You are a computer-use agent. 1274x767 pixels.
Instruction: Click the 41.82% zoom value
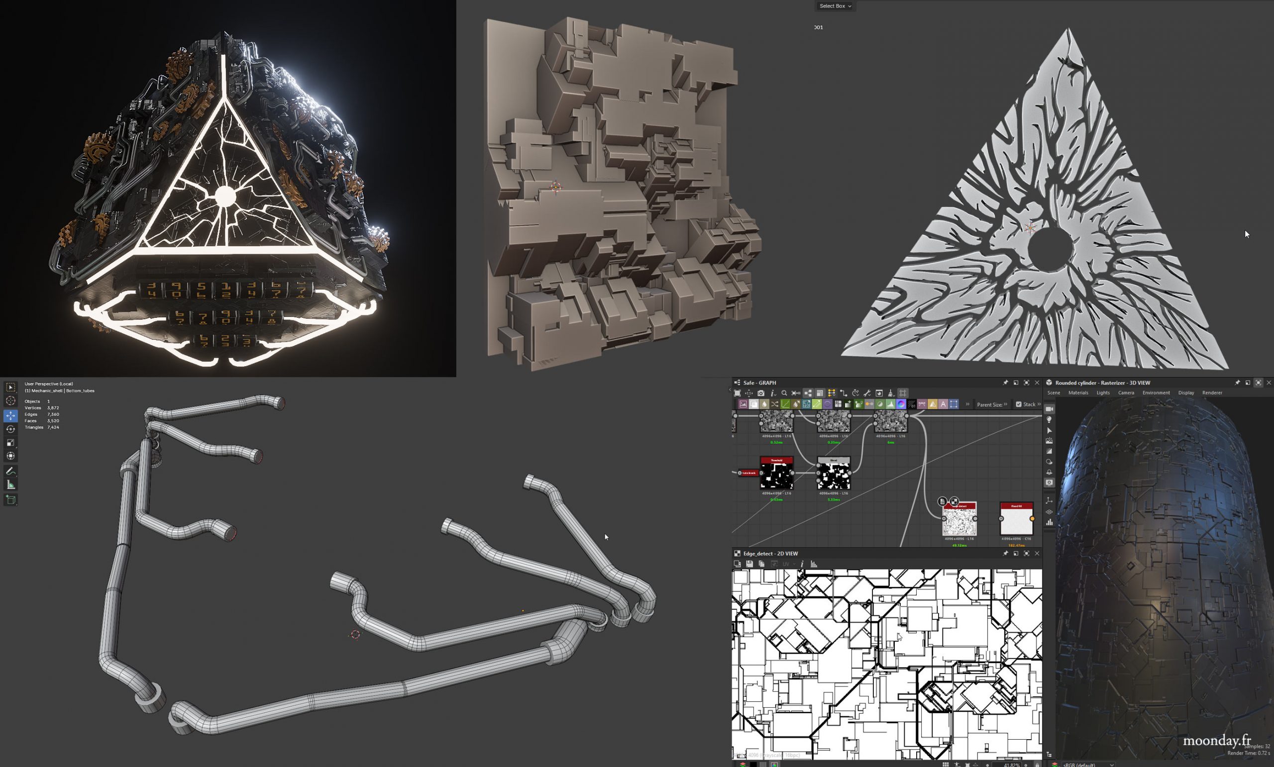pos(1011,765)
